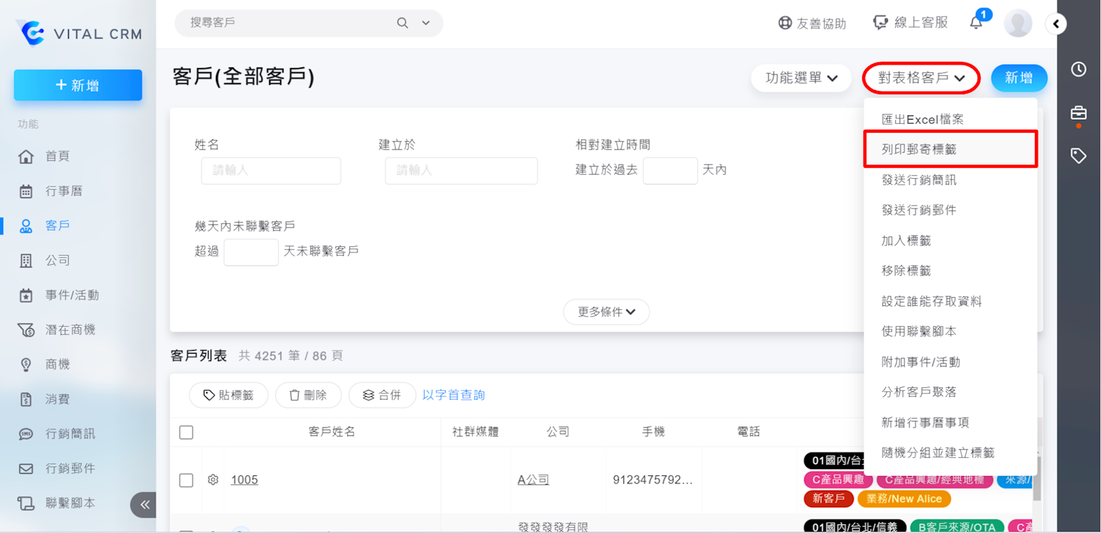Screen dimensions: 1101x533
Task: Expand the 功能選單 dropdown
Action: pos(801,78)
